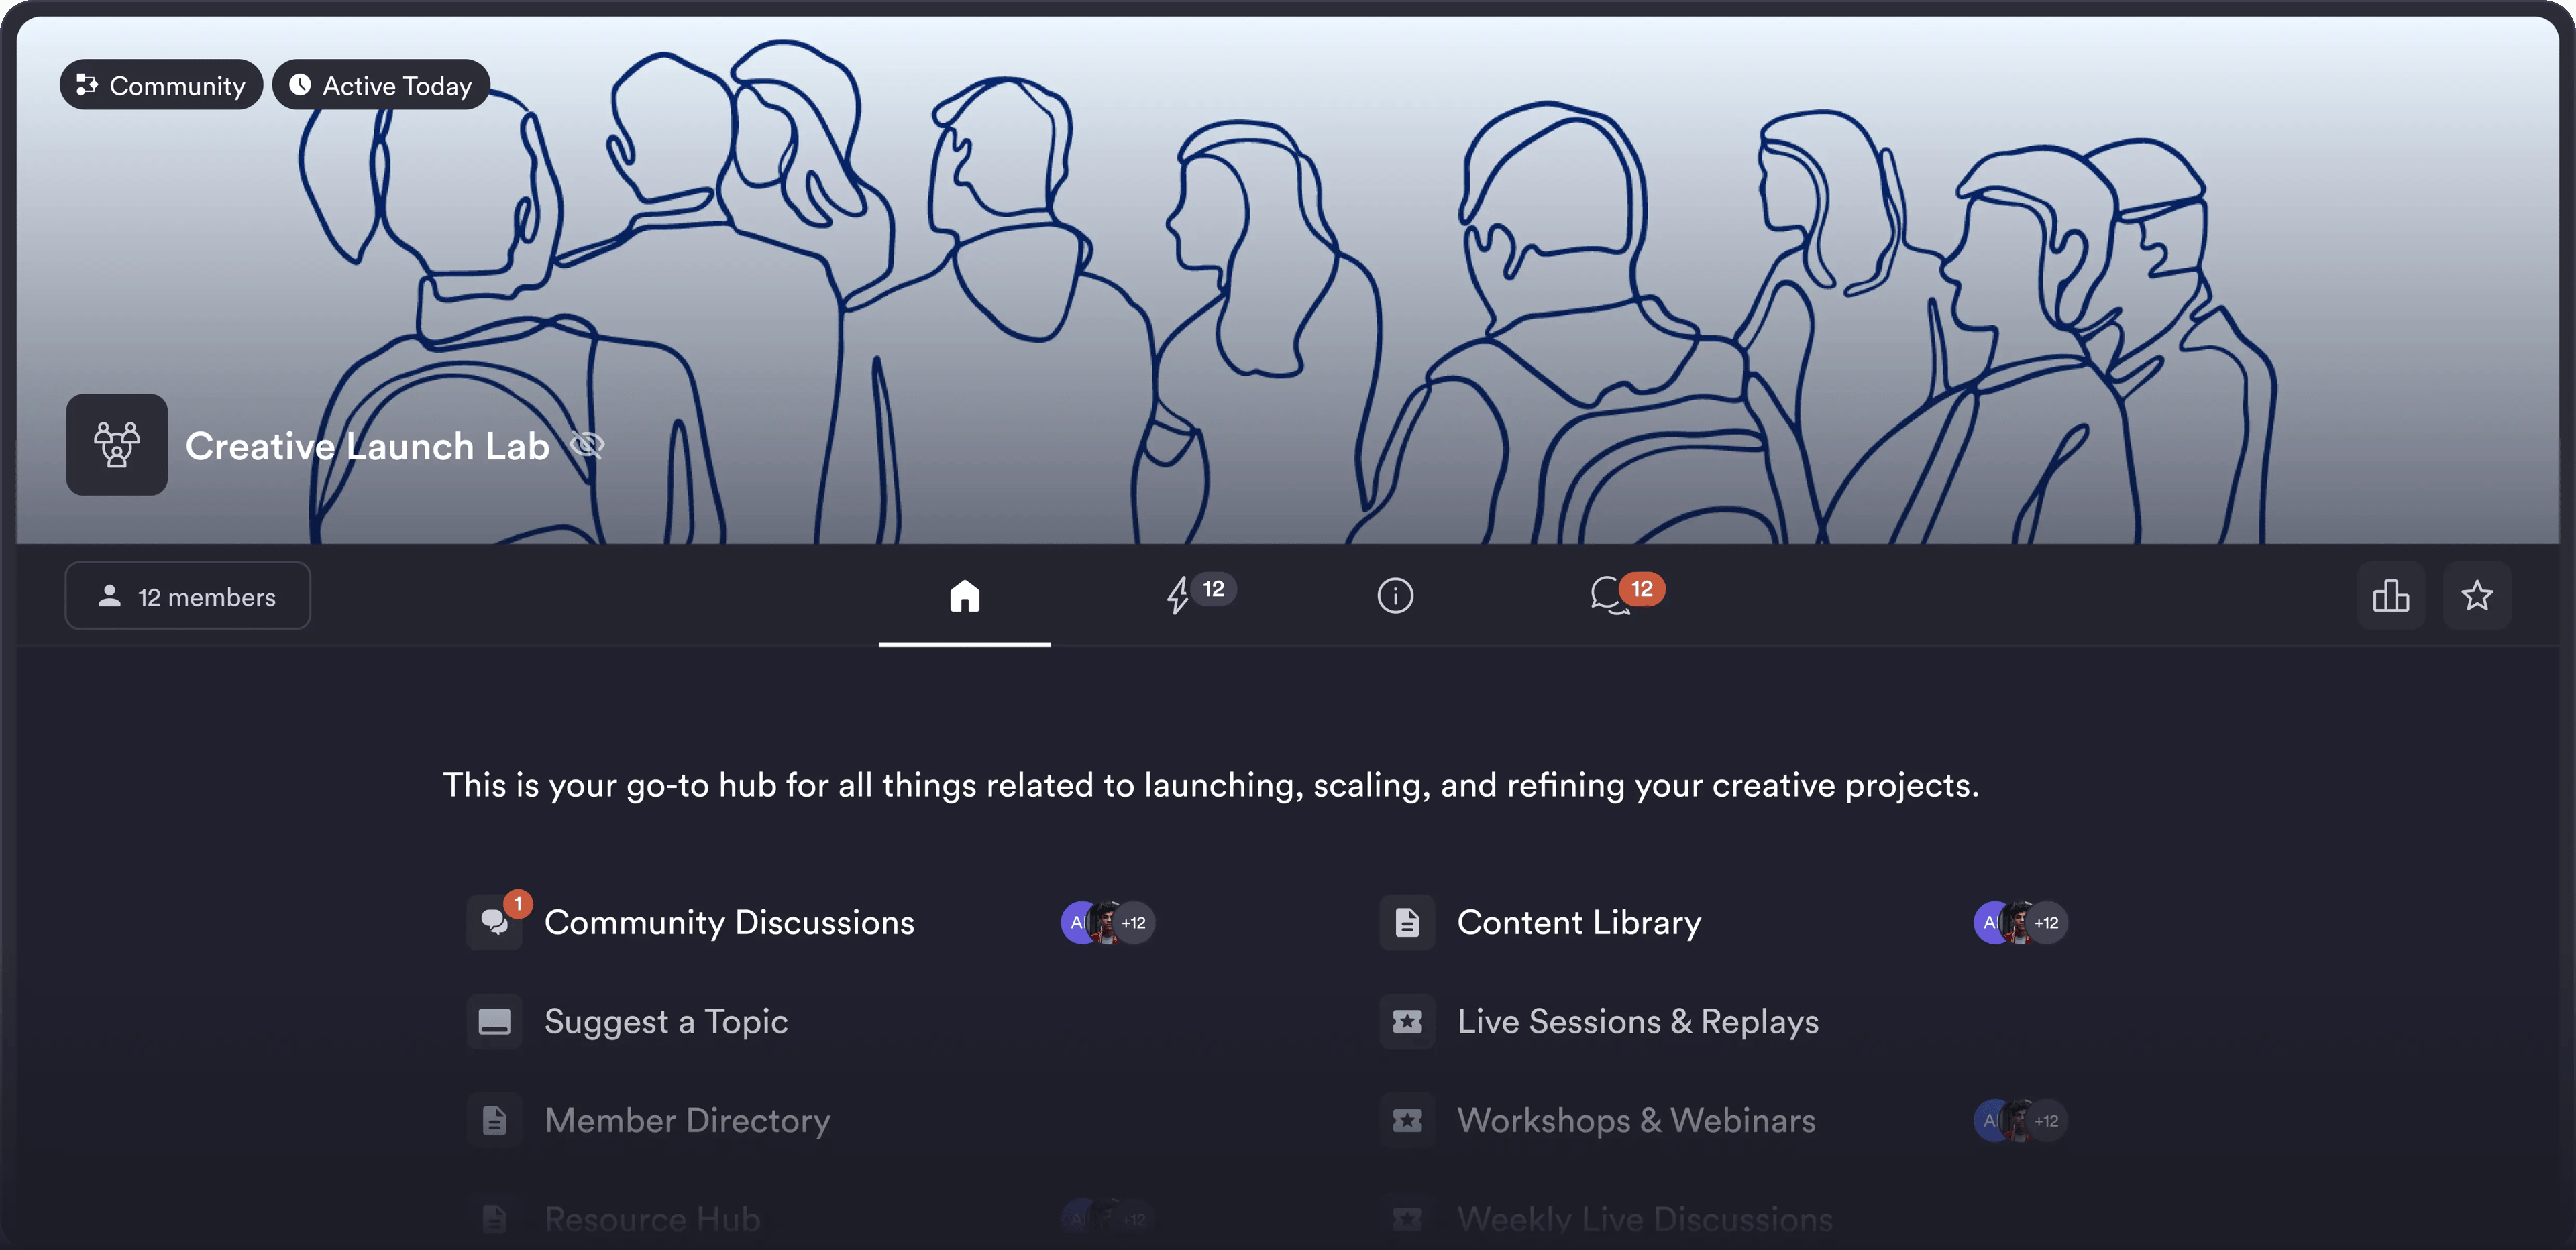This screenshot has height=1250, width=2576.
Task: Click the 12 members button
Action: (188, 596)
